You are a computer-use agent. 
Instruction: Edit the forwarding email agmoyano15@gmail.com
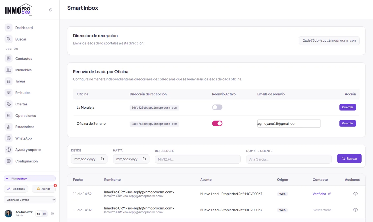point(289,124)
